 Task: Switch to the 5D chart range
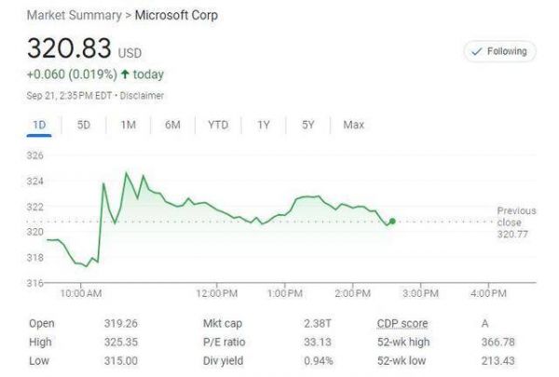[83, 125]
